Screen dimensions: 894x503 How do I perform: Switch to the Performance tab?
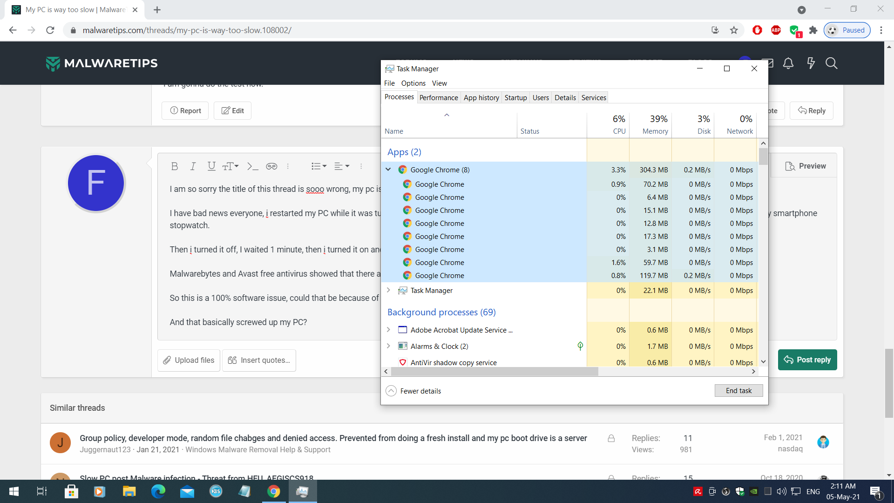point(438,98)
